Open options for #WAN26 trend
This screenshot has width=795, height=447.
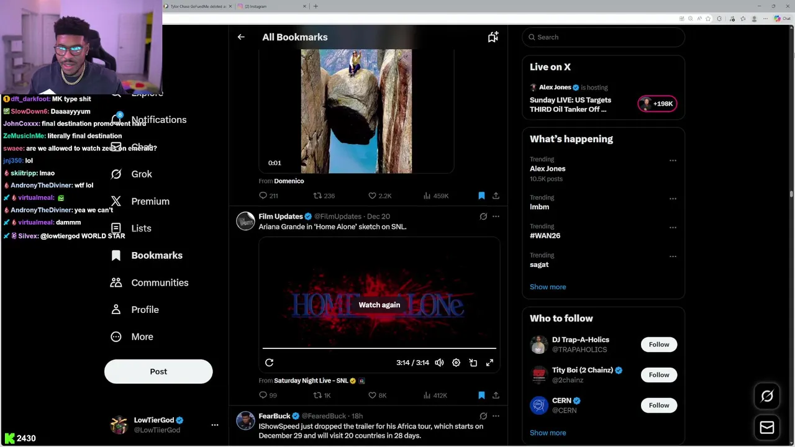[x=673, y=227]
